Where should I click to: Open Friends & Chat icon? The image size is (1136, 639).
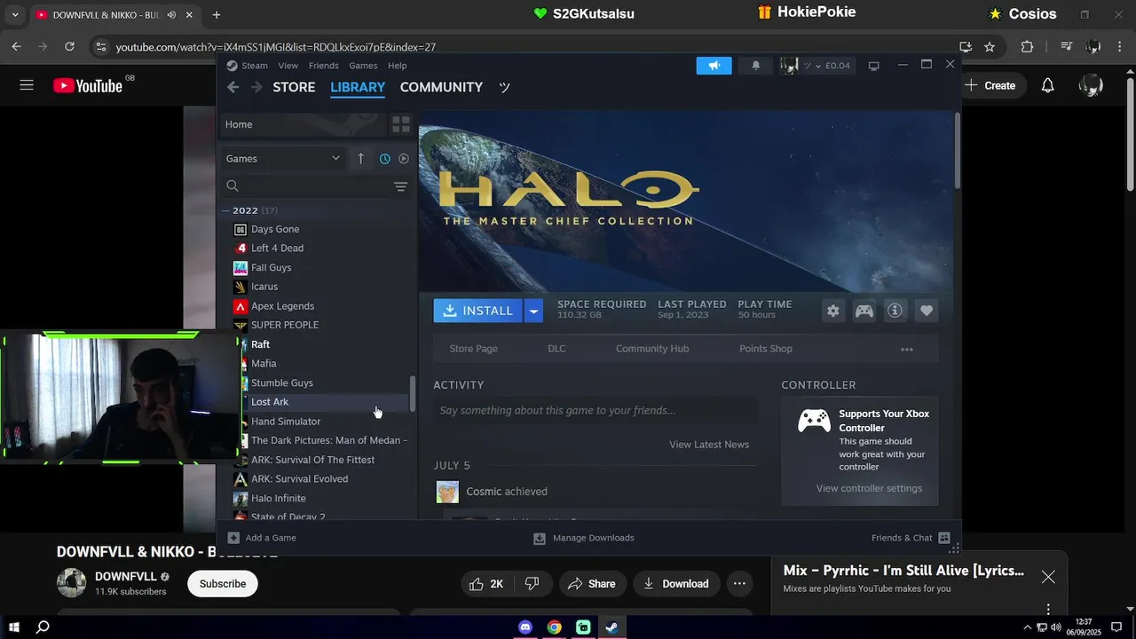point(944,538)
